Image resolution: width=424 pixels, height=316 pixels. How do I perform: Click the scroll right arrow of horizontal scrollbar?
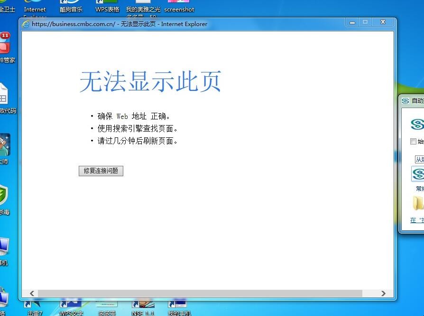383,294
